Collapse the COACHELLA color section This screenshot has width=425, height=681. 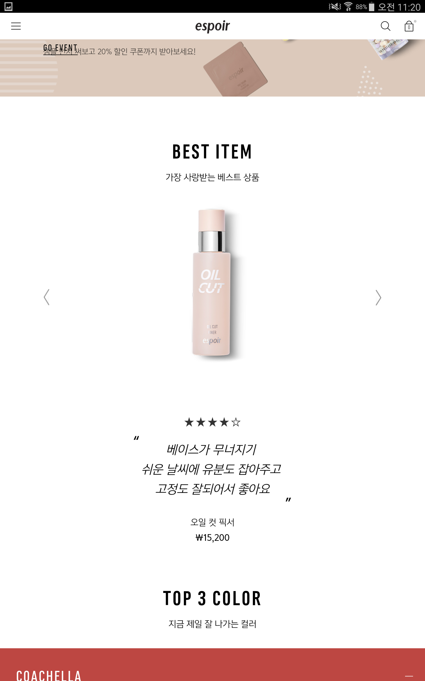(x=409, y=676)
